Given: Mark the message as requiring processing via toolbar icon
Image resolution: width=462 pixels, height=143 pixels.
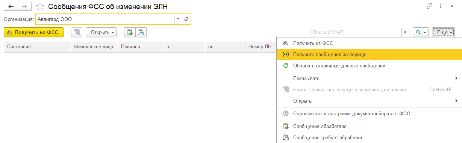Looking at the screenshot, I should (x=141, y=33).
